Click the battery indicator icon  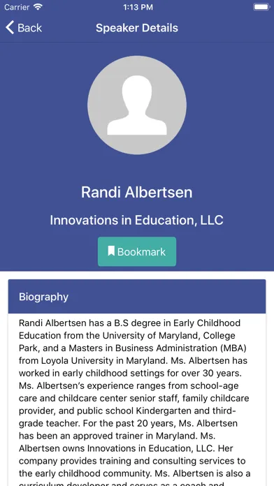pyautogui.click(x=261, y=7)
